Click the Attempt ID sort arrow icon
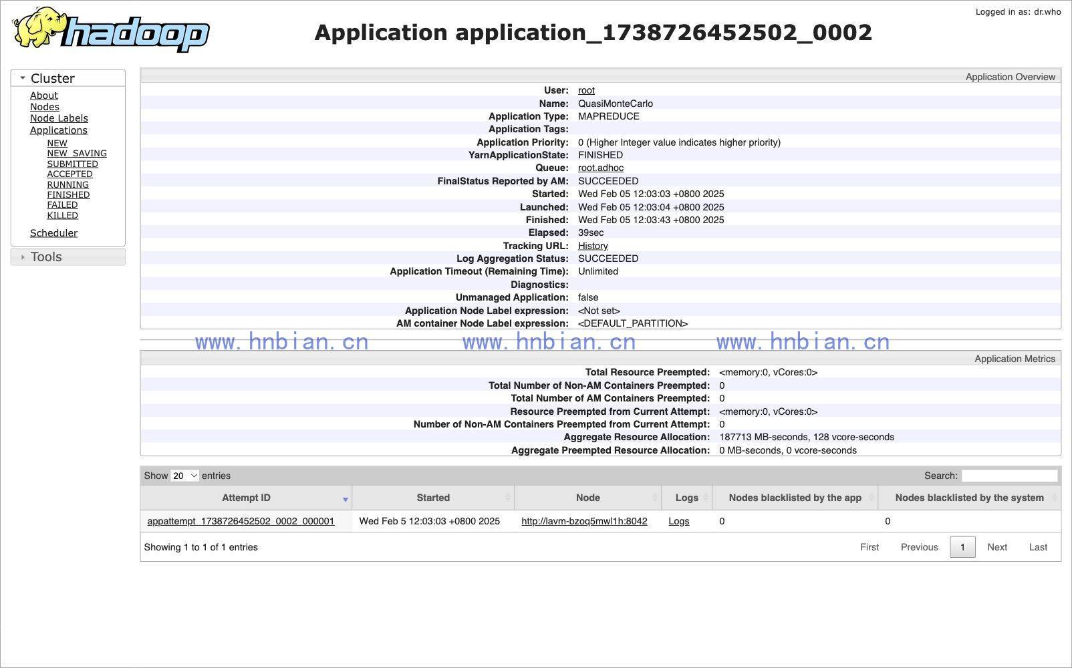Image resolution: width=1072 pixels, height=668 pixels. (x=346, y=500)
